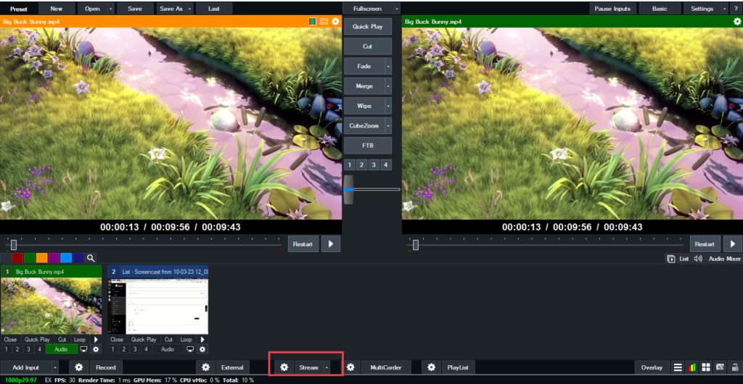Image resolution: width=743 pixels, height=384 pixels.
Task: Open the preview window settings gear
Action: (x=335, y=21)
